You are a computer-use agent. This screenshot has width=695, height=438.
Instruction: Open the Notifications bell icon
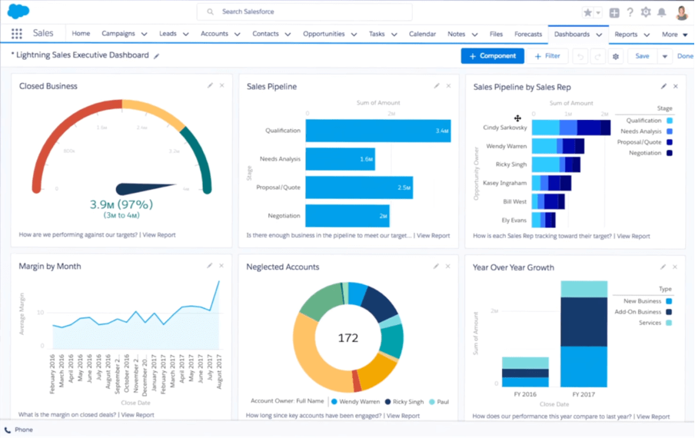point(661,12)
